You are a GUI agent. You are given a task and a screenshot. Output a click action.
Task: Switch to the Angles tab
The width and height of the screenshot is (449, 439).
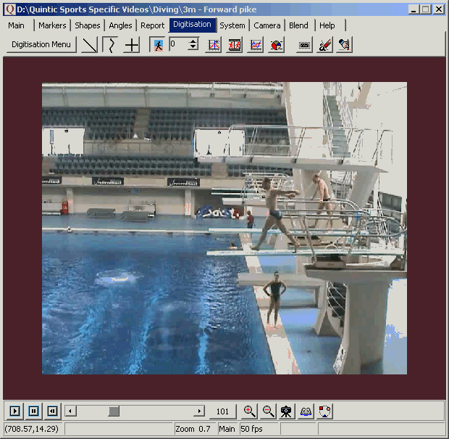120,25
